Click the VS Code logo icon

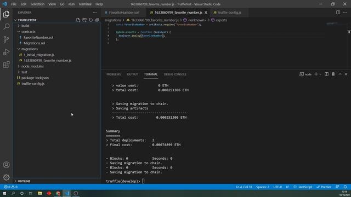click(x=5, y=4)
